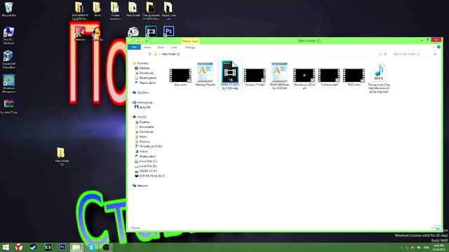Open Photoshop from taskbar
This screenshot has width=449, height=252.
coord(62,247)
